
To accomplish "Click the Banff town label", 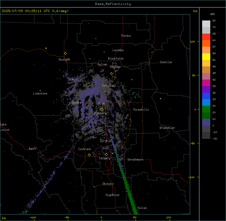I will click(x=33, y=149).
